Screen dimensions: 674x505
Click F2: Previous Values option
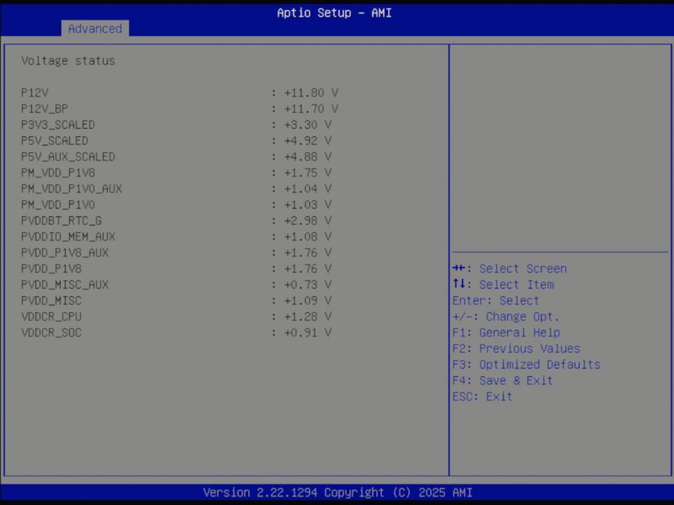(x=517, y=348)
